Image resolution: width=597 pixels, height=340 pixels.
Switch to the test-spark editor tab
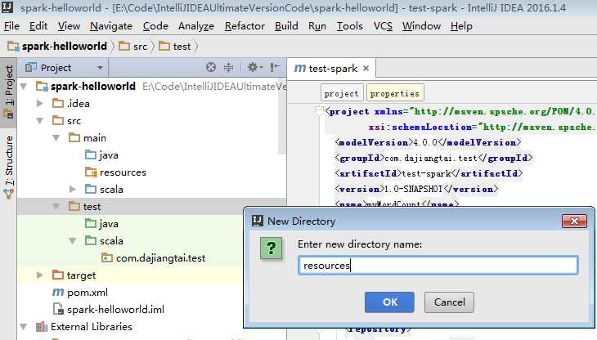click(x=332, y=69)
